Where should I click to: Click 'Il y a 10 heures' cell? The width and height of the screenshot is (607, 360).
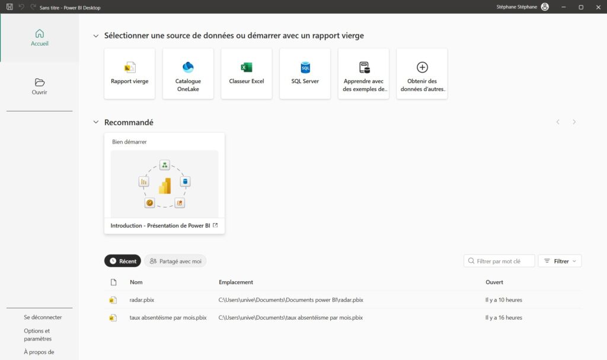click(x=504, y=300)
